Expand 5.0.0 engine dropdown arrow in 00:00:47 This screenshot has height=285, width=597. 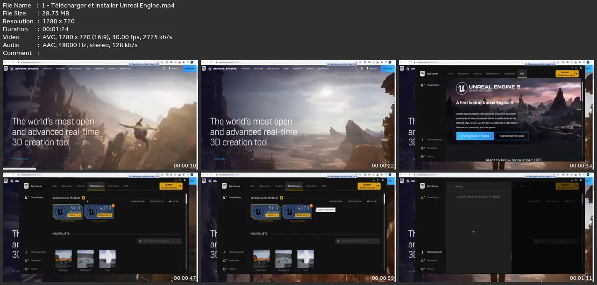point(79,215)
